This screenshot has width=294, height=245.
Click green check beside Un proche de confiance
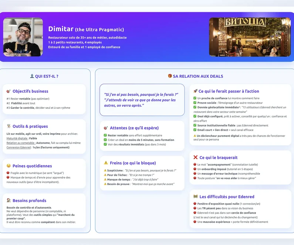195,98
